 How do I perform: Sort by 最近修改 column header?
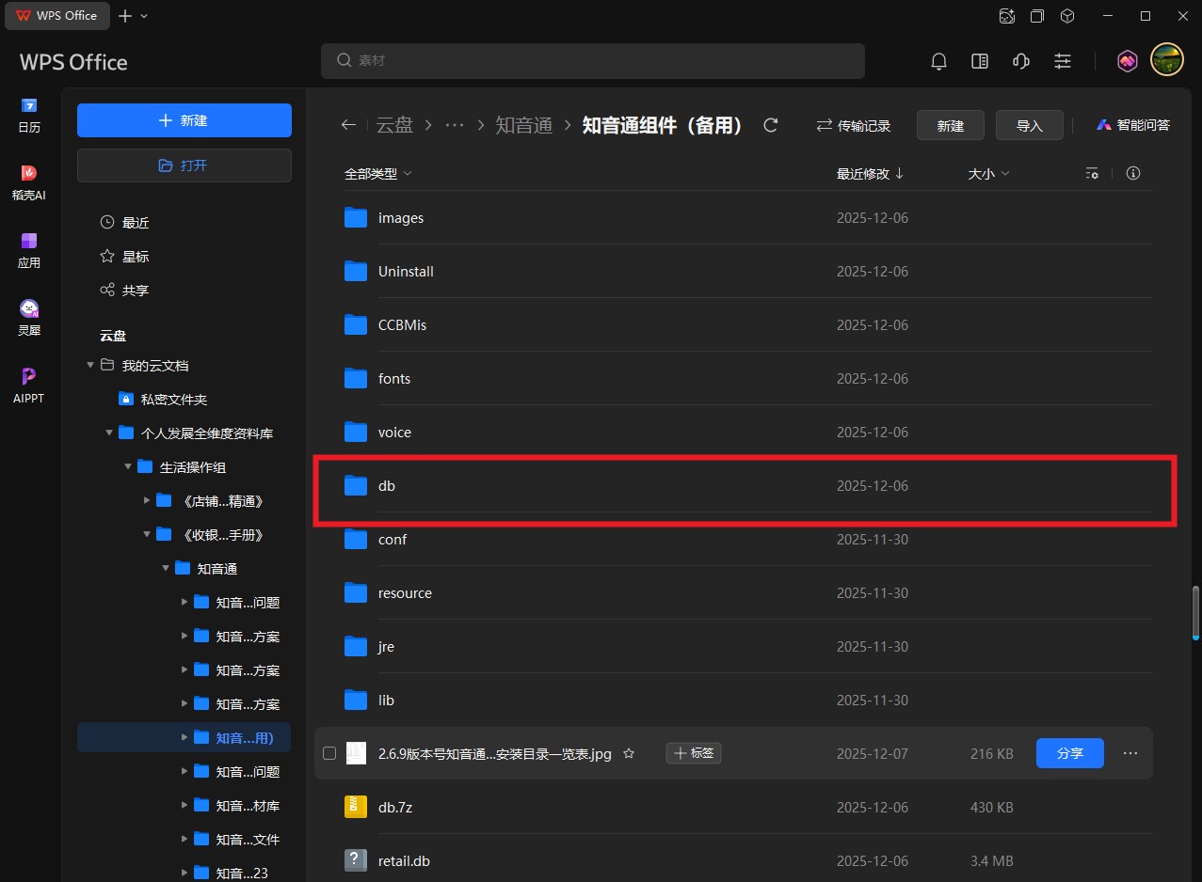(x=869, y=173)
